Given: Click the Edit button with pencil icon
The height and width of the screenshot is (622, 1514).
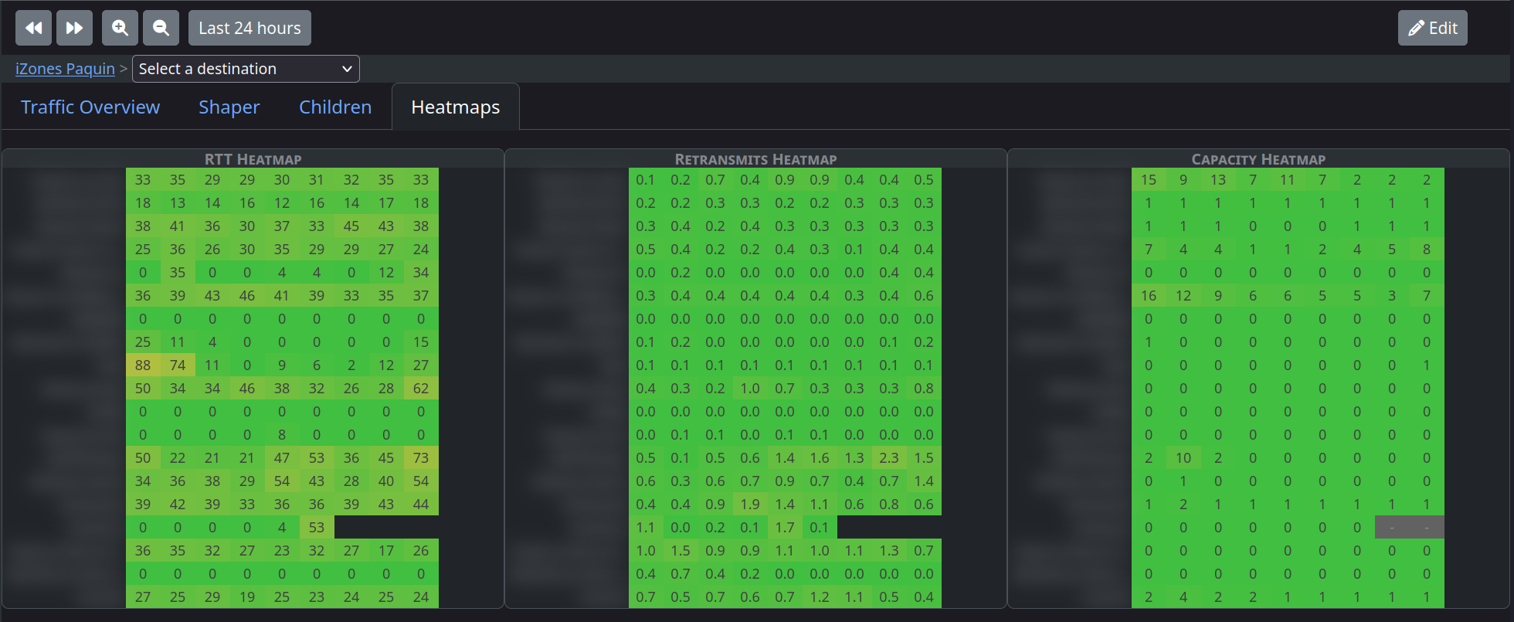Looking at the screenshot, I should pyautogui.click(x=1432, y=29).
